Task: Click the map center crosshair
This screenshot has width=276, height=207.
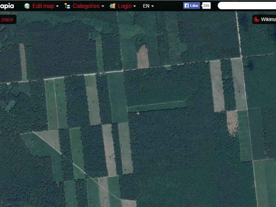Action: pyautogui.click(x=138, y=114)
